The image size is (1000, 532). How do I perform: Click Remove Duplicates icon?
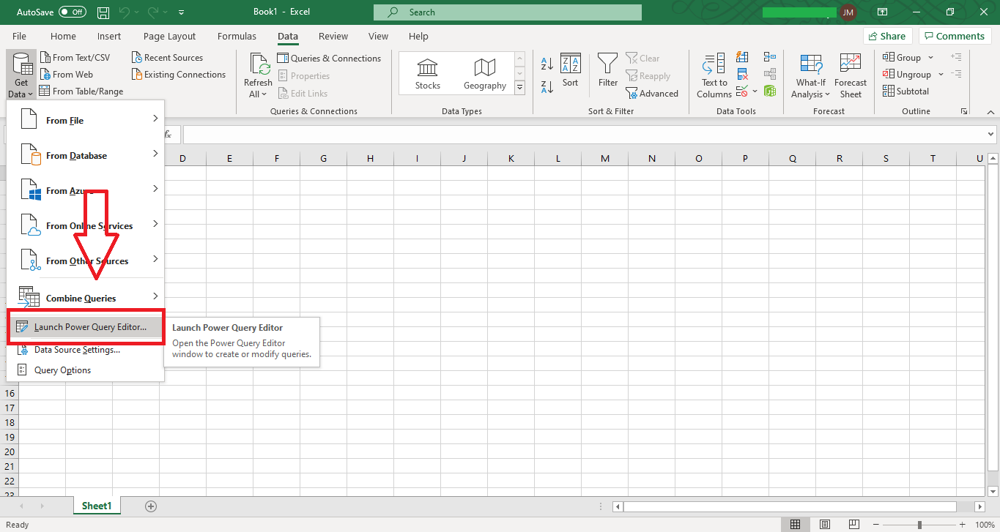click(x=743, y=74)
